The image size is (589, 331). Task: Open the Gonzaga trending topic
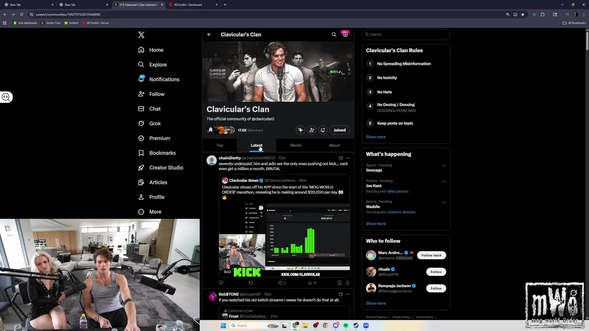coord(374,170)
